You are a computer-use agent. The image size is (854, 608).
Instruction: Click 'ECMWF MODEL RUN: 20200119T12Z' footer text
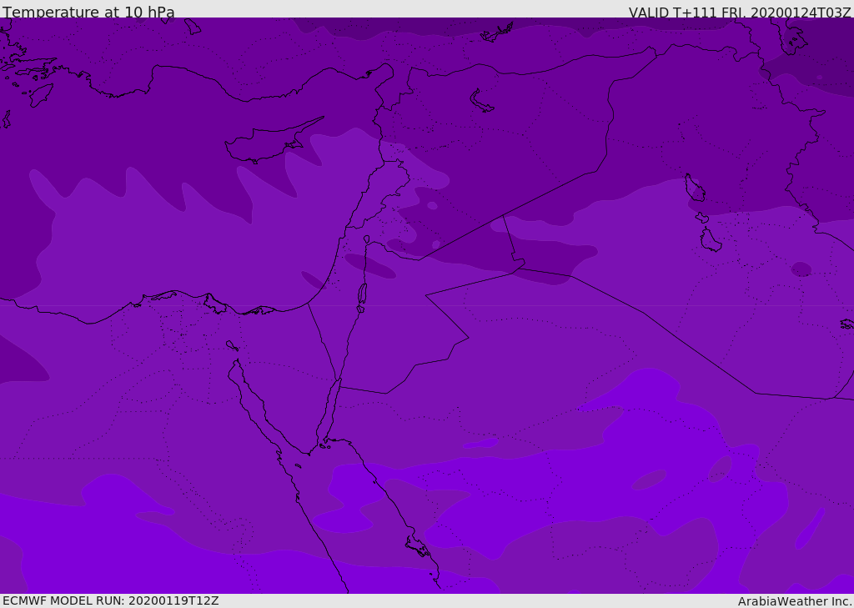click(111, 600)
